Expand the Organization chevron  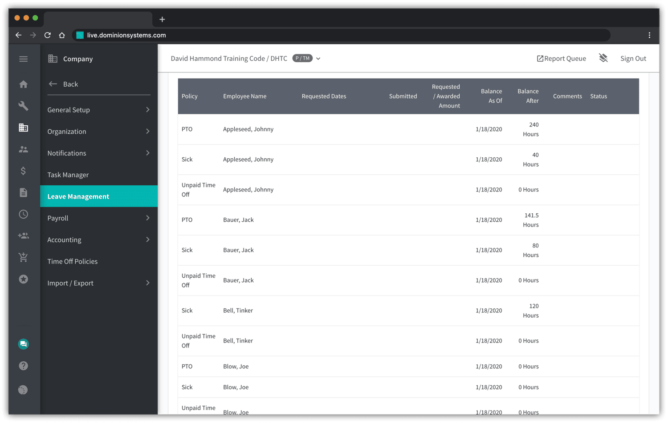pyautogui.click(x=148, y=132)
